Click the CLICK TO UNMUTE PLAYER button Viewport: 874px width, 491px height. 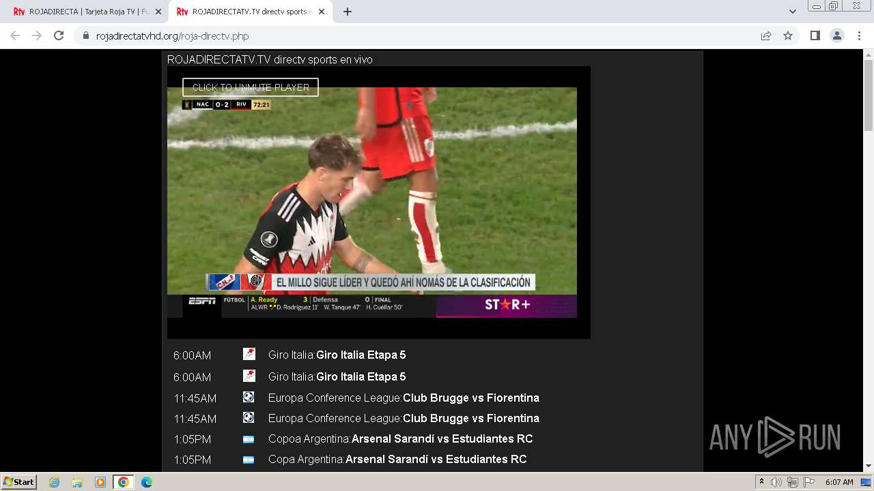251,87
